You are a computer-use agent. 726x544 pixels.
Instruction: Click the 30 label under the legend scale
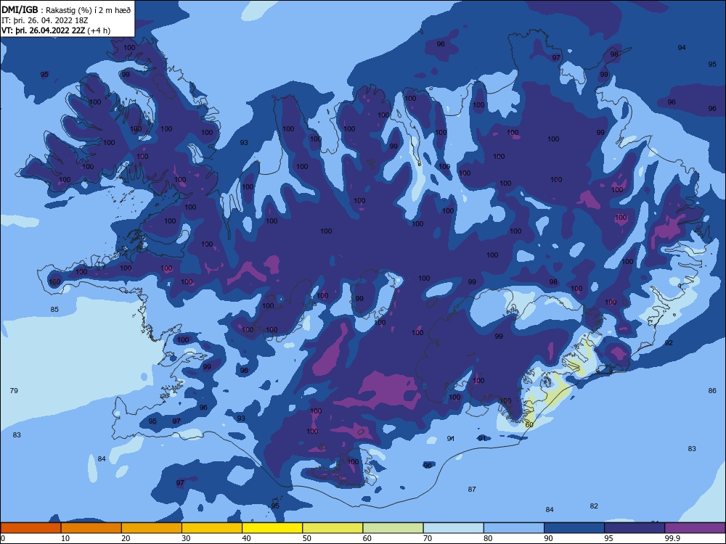[x=186, y=538]
